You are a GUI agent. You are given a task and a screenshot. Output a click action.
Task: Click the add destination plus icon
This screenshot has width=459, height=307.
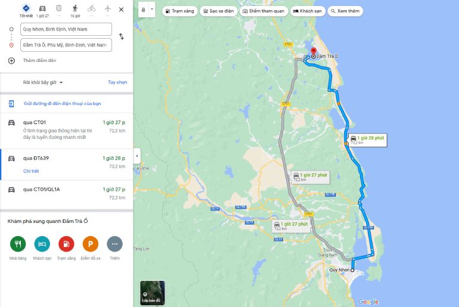click(x=11, y=61)
